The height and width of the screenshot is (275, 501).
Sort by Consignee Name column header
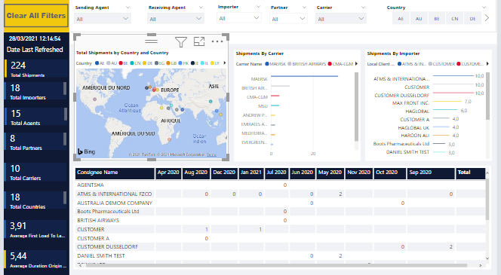pos(115,173)
